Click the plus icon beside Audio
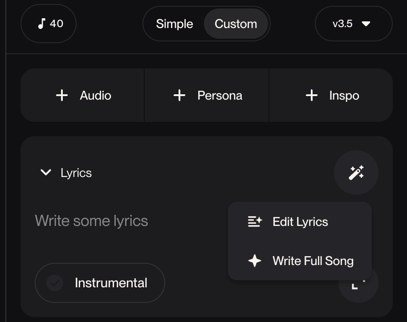407x322 pixels. click(62, 95)
